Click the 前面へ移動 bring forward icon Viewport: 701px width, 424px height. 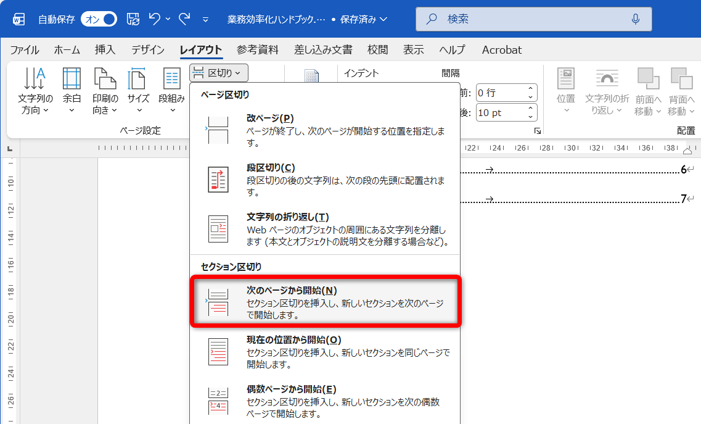pyautogui.click(x=648, y=79)
